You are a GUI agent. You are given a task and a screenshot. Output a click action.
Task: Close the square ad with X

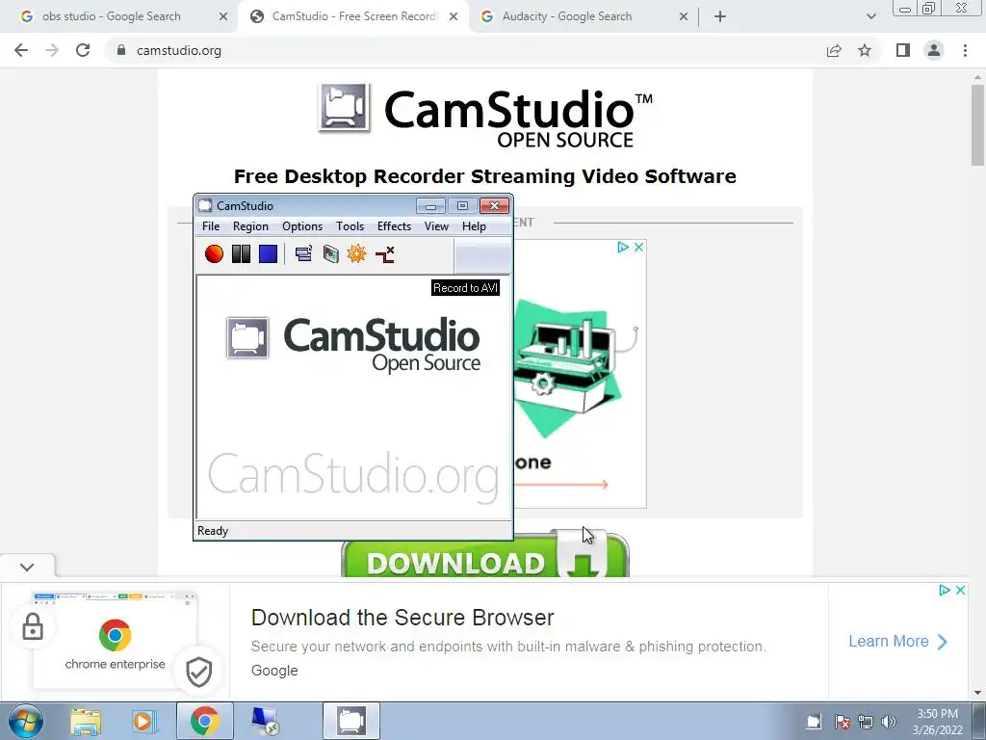(x=638, y=248)
